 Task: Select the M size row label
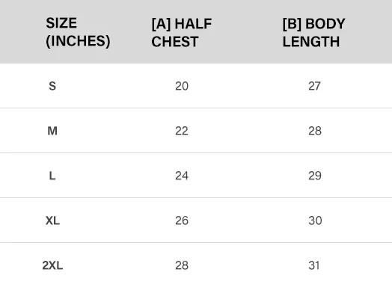click(x=52, y=131)
